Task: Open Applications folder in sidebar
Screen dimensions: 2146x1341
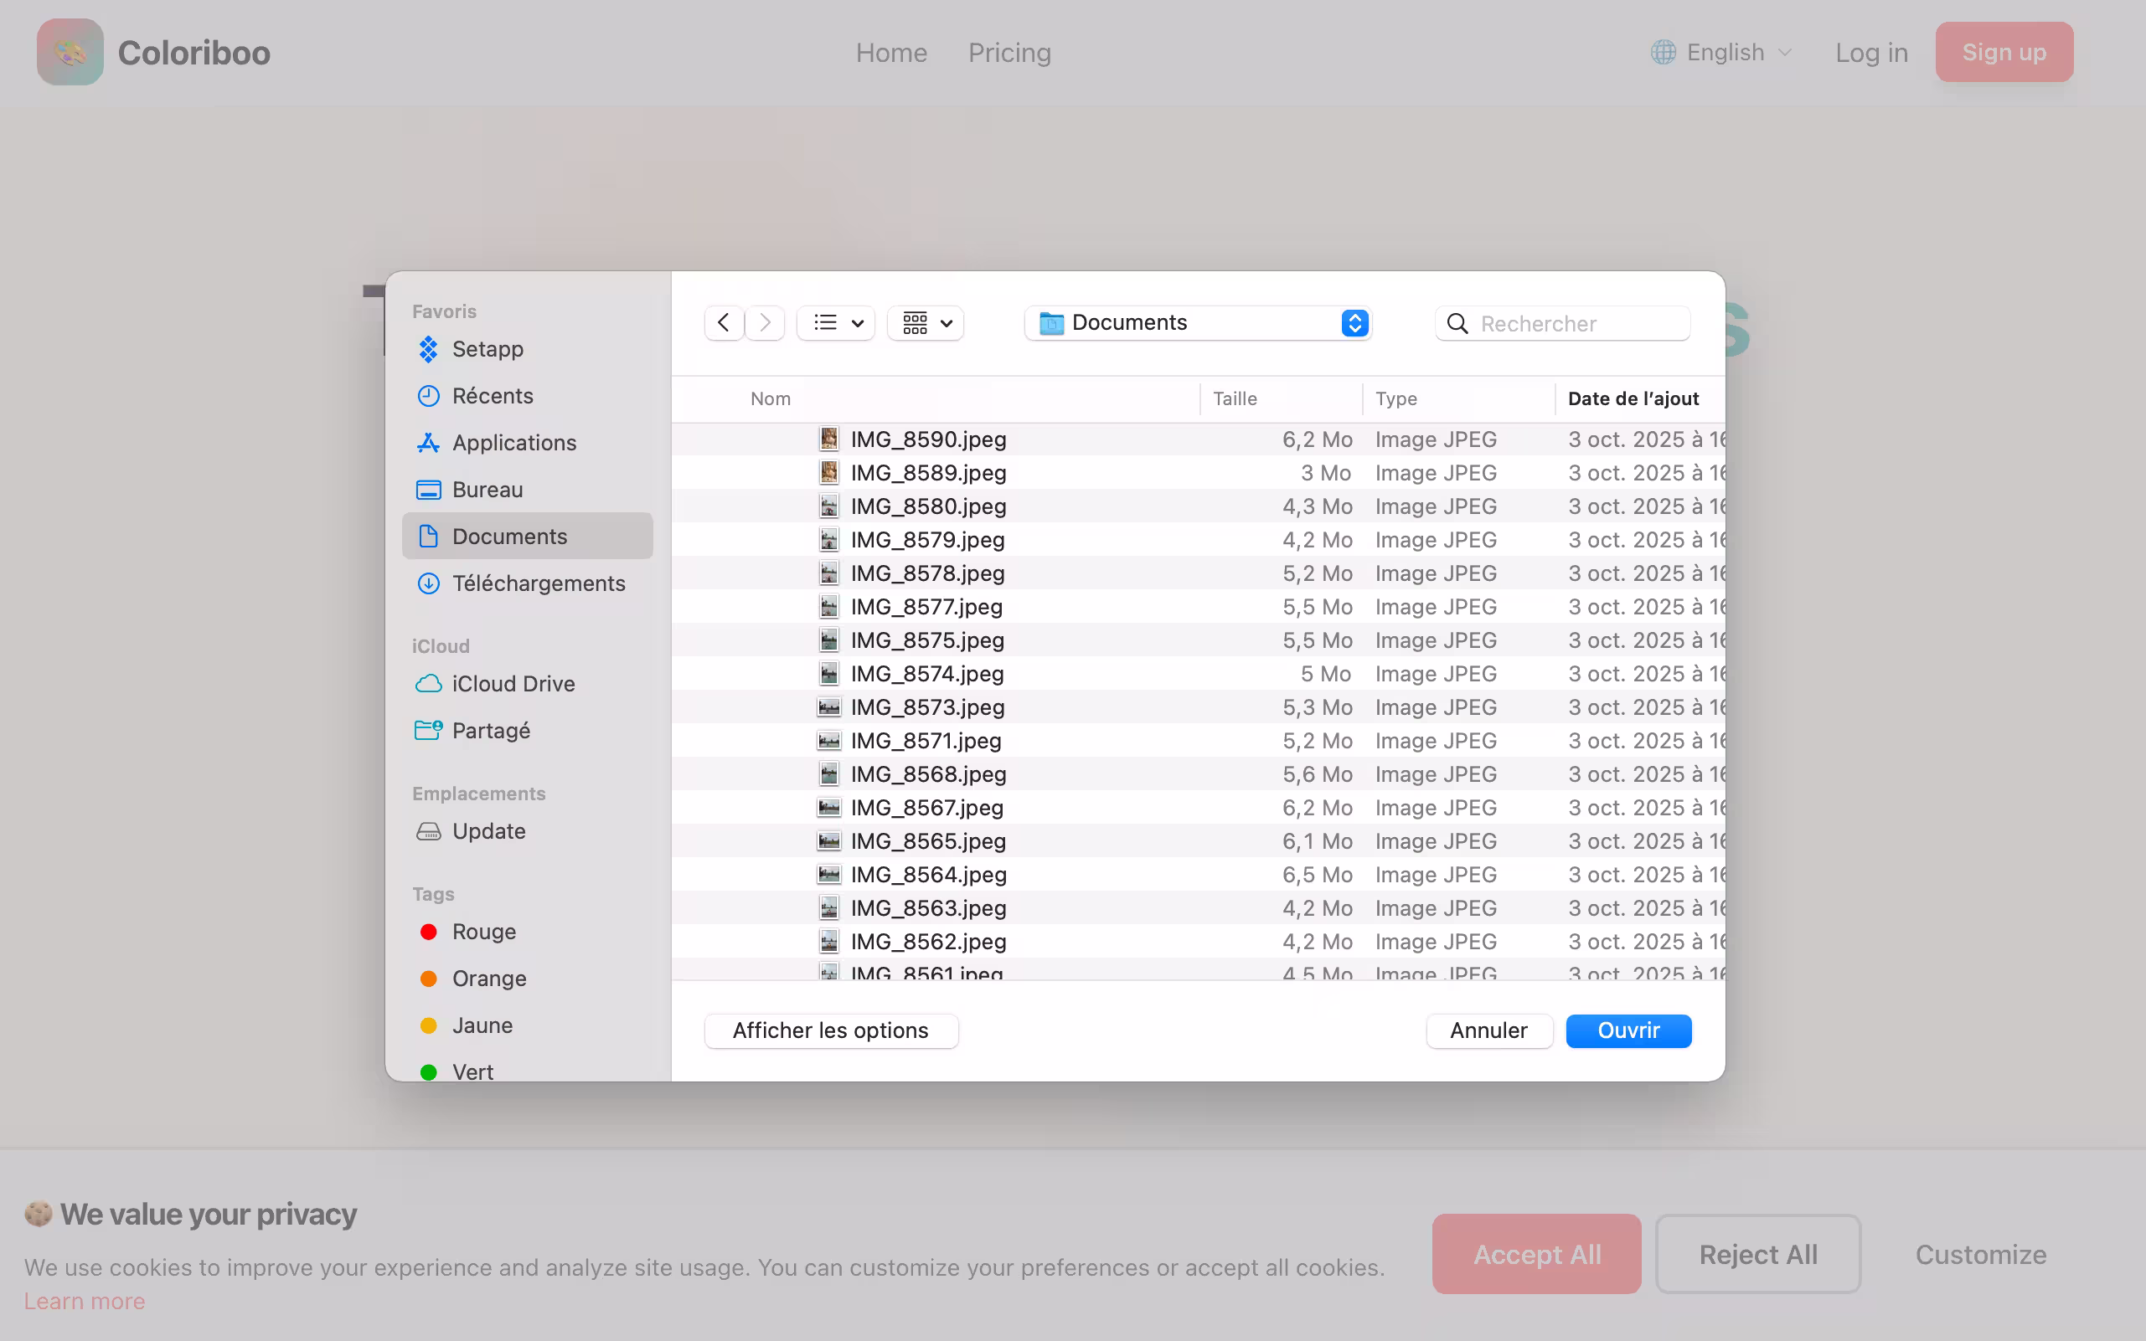Action: (513, 443)
